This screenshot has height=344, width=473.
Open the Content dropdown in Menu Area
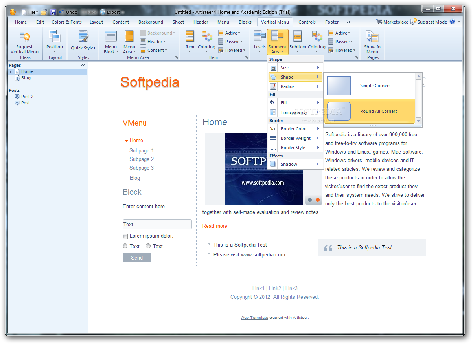point(154,50)
